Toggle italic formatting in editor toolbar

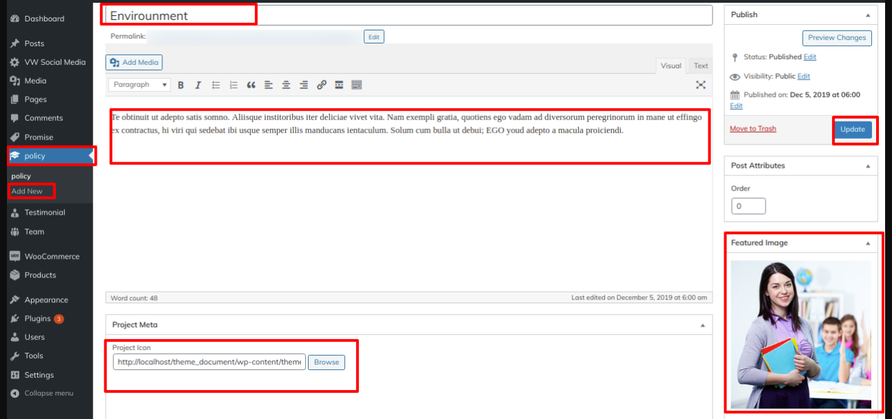198,85
